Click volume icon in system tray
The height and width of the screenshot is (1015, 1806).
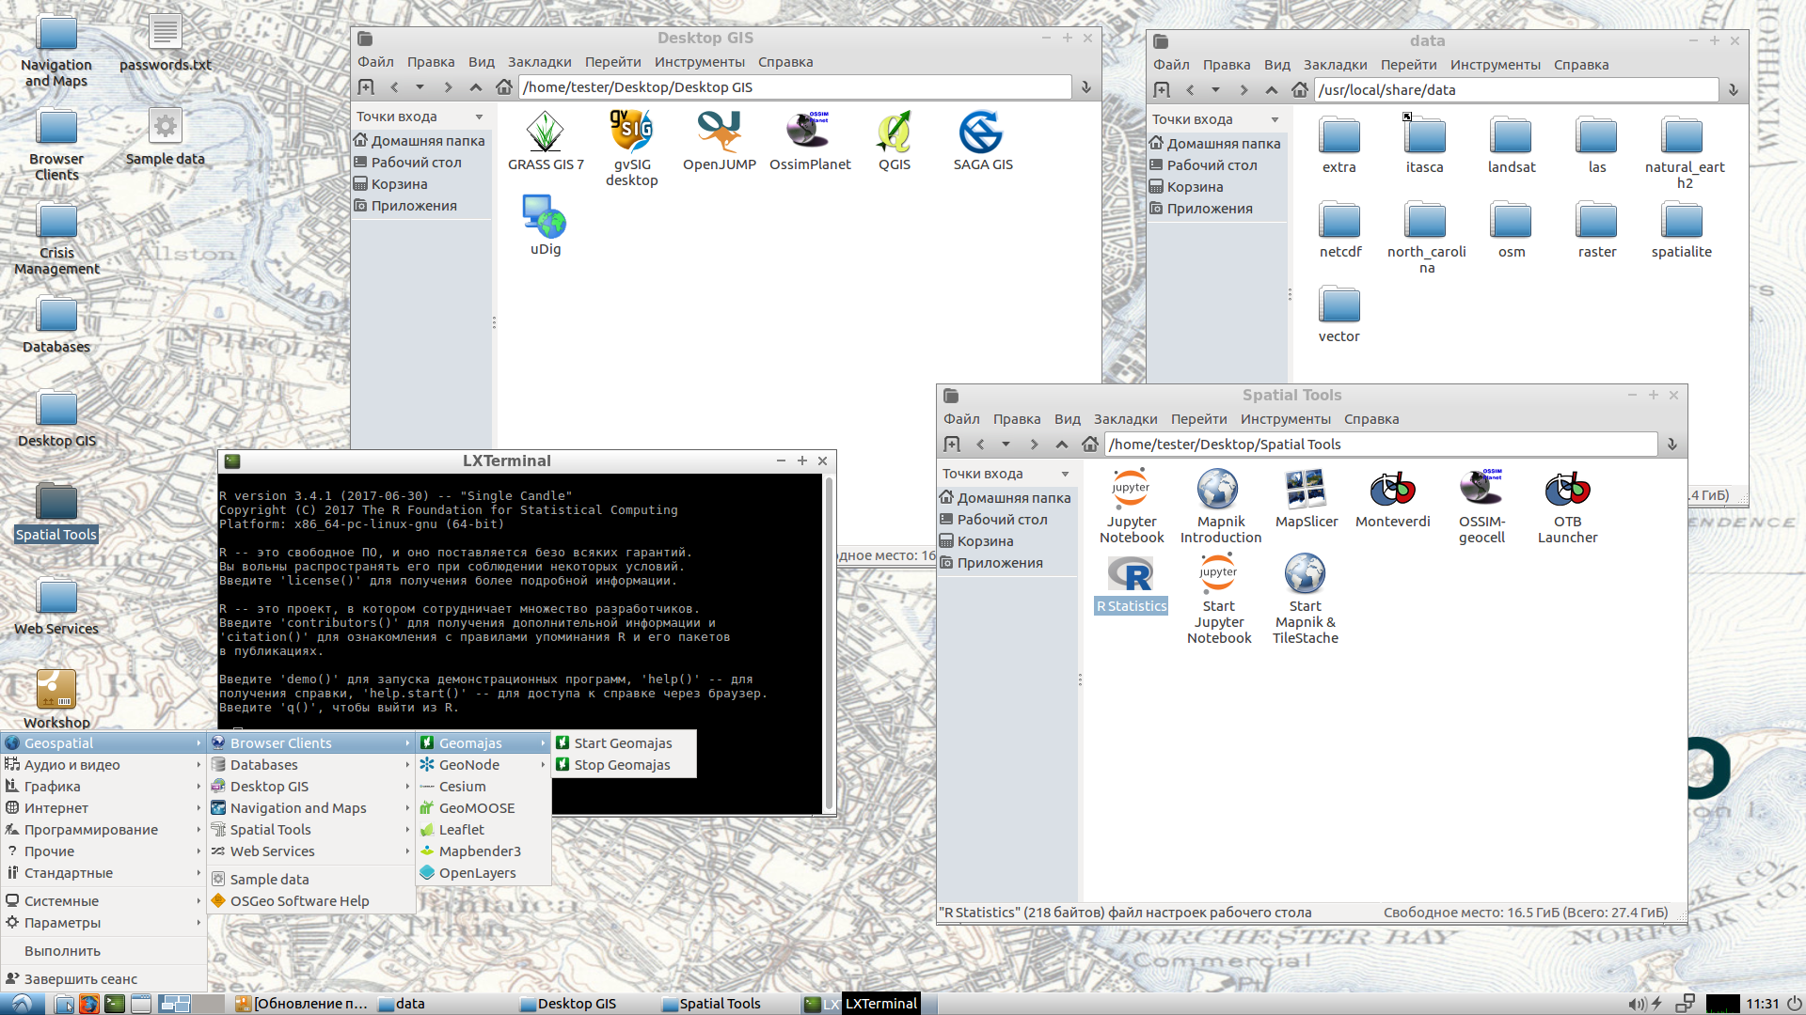[1636, 1004]
